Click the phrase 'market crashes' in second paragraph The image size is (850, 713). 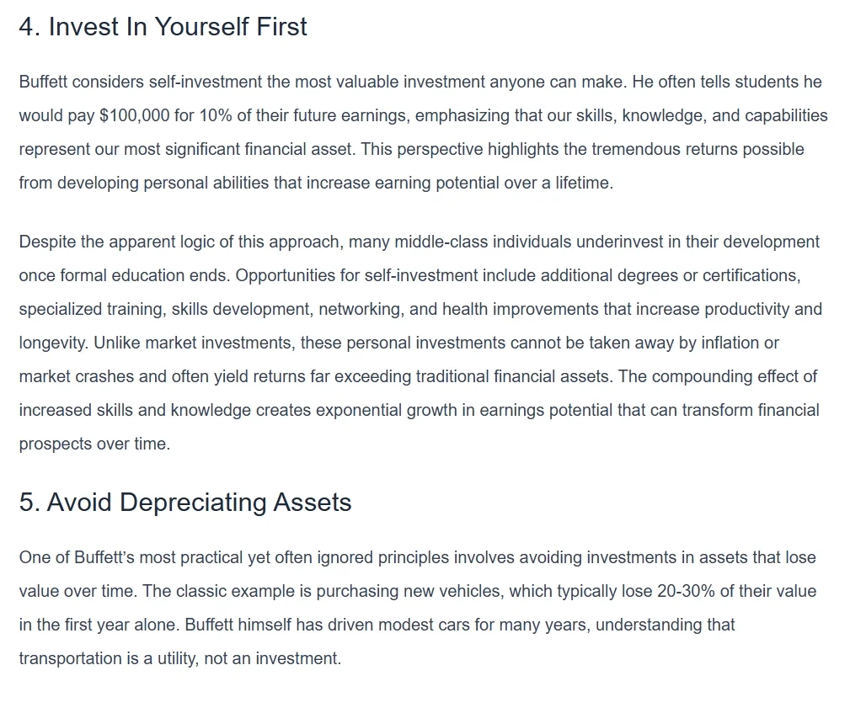[x=77, y=376]
